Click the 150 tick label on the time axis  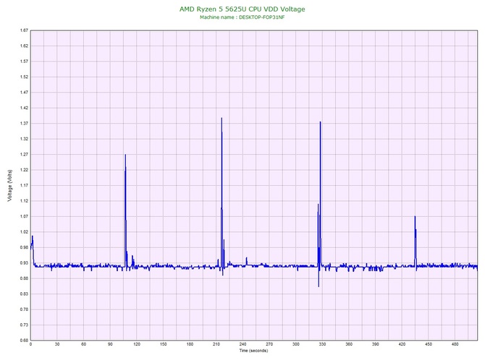click(164, 344)
